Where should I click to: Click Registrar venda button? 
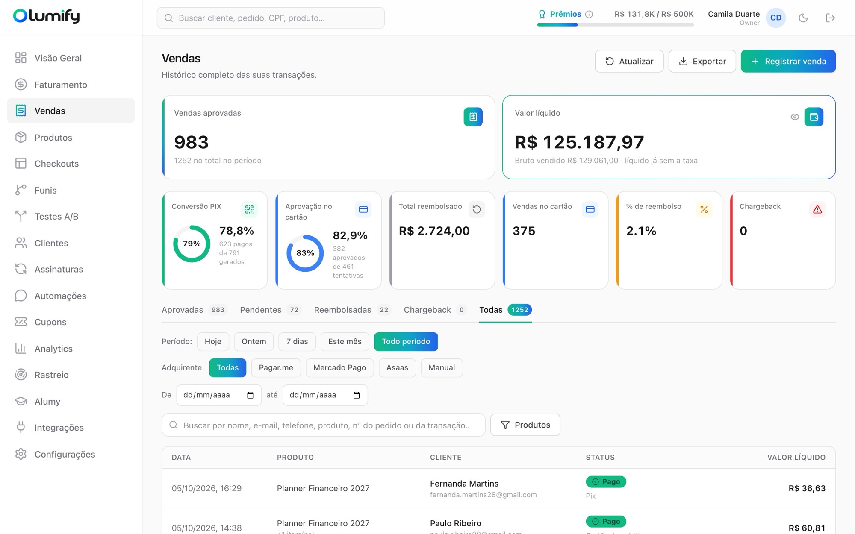788,61
